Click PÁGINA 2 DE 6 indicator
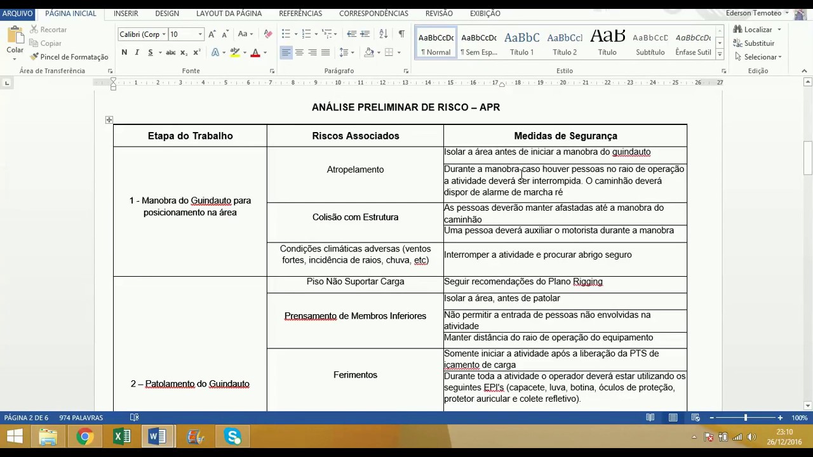 point(26,418)
